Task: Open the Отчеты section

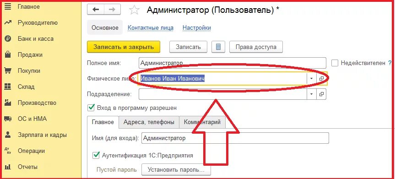Action: [x=28, y=167]
